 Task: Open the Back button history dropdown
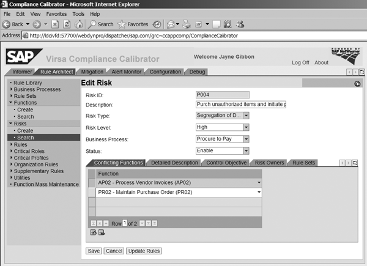[x=28, y=24]
